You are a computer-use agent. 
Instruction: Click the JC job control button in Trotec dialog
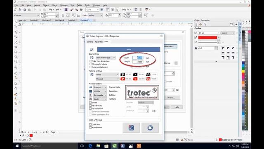tap(131, 128)
